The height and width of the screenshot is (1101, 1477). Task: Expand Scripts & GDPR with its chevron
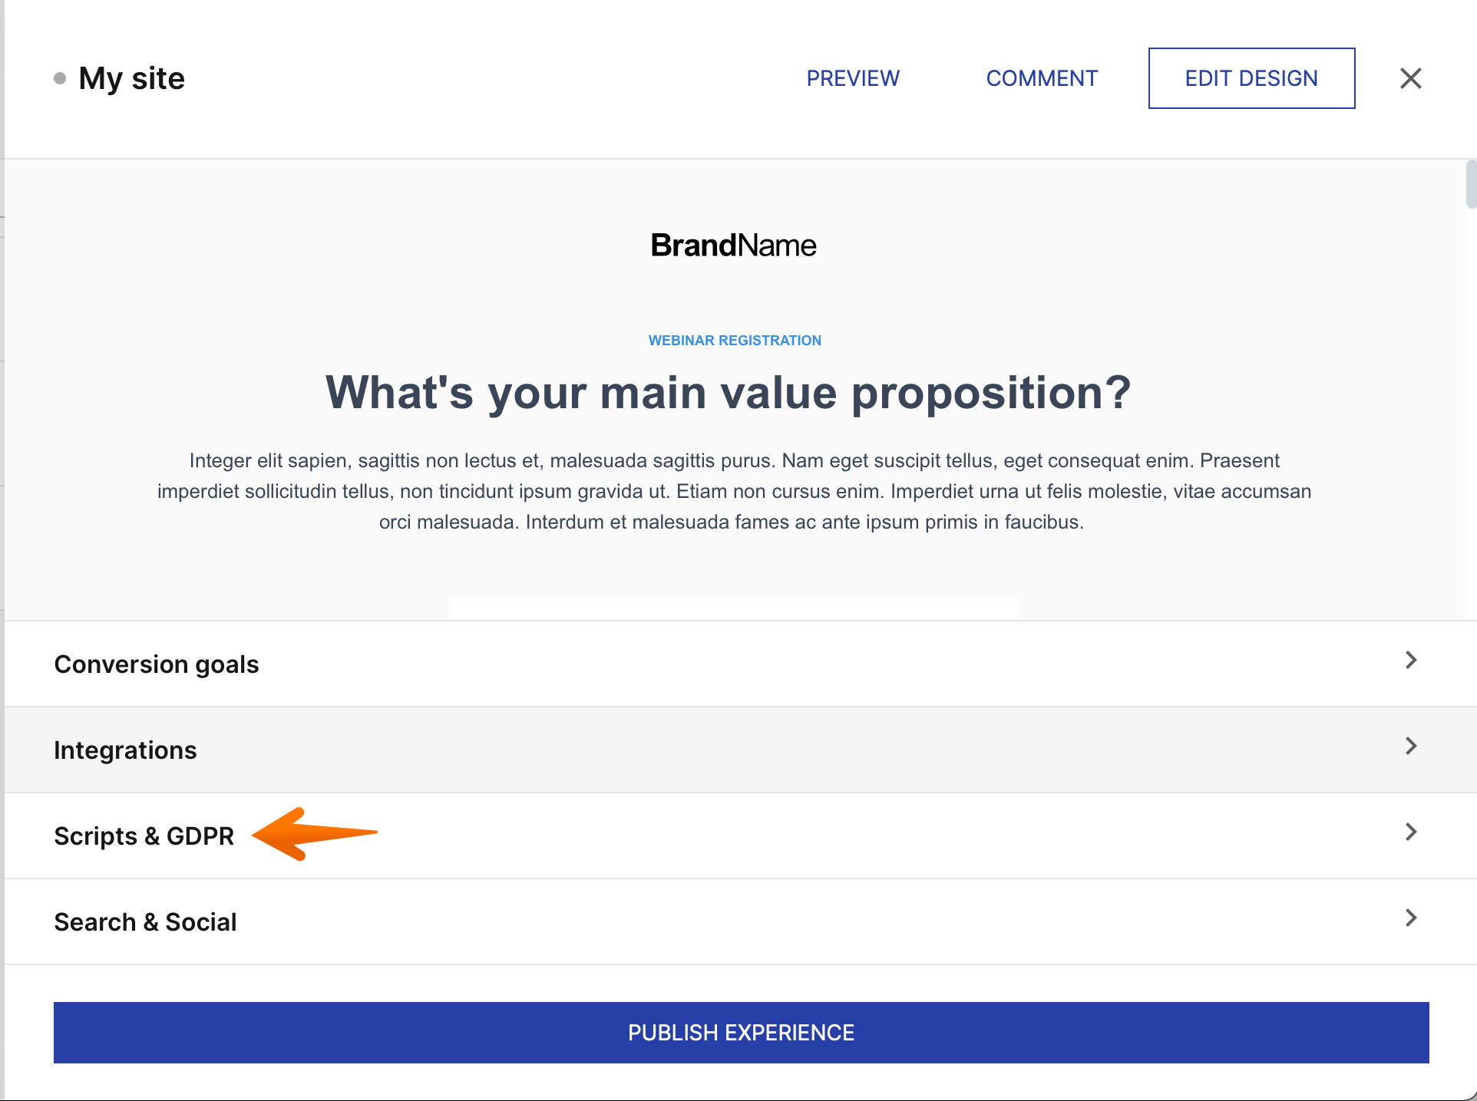coord(1410,832)
